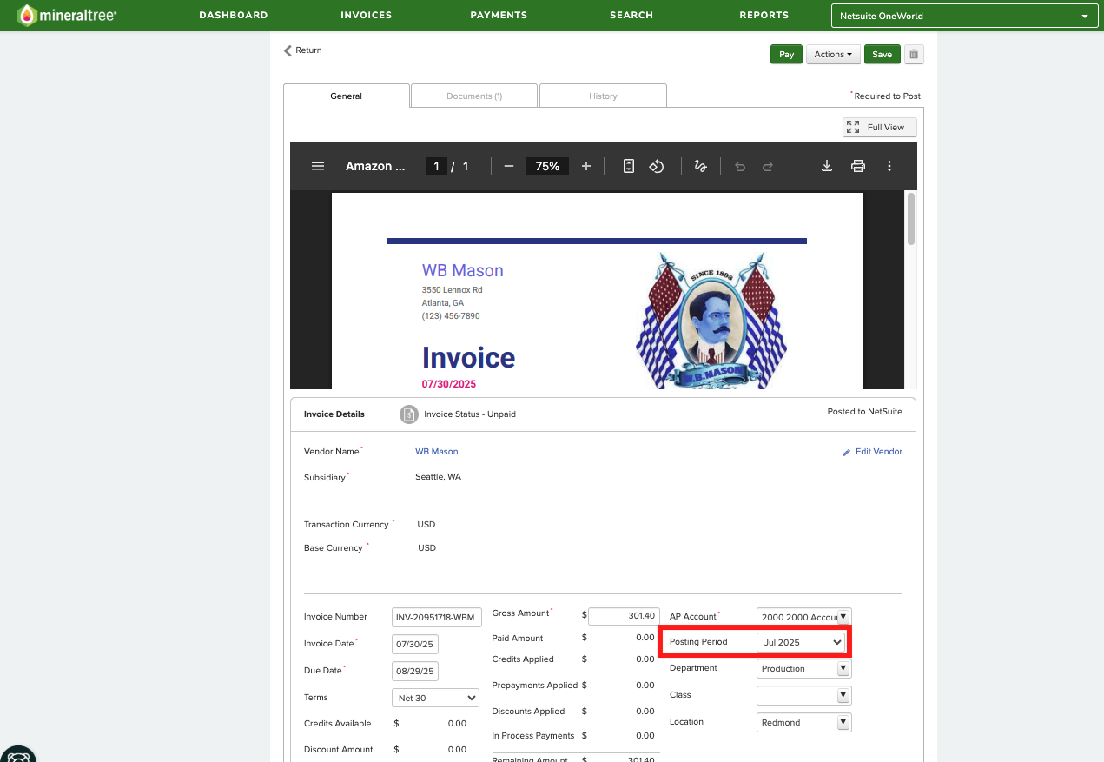Open the History tab
Image resolution: width=1104 pixels, height=762 pixels.
coord(603,96)
